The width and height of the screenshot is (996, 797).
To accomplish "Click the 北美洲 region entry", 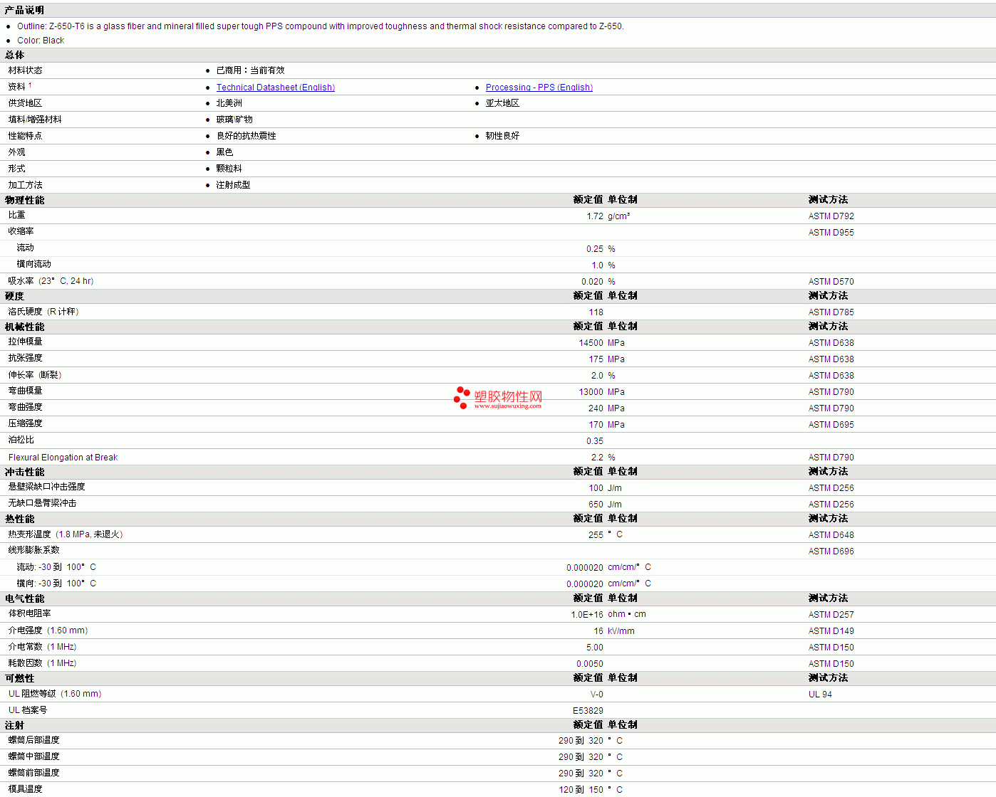I will click(229, 103).
